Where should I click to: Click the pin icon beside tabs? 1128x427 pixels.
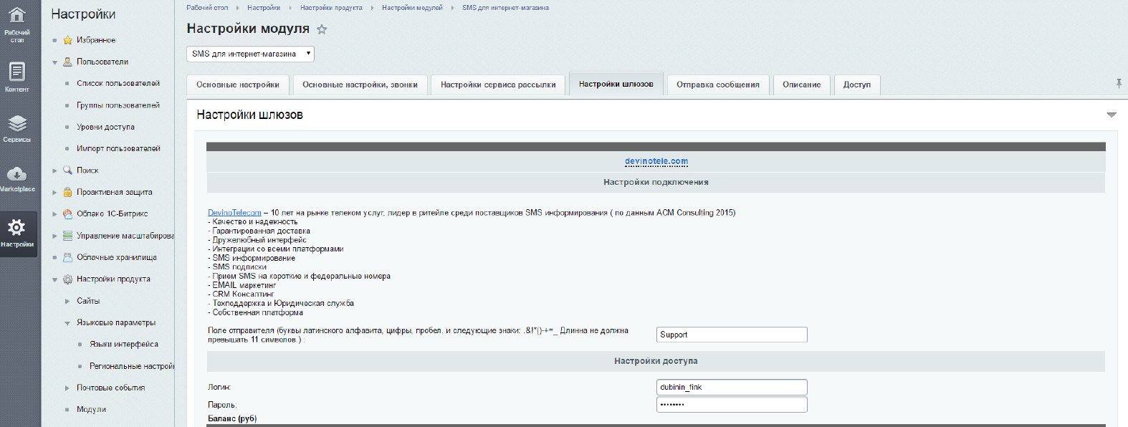coord(1118,84)
